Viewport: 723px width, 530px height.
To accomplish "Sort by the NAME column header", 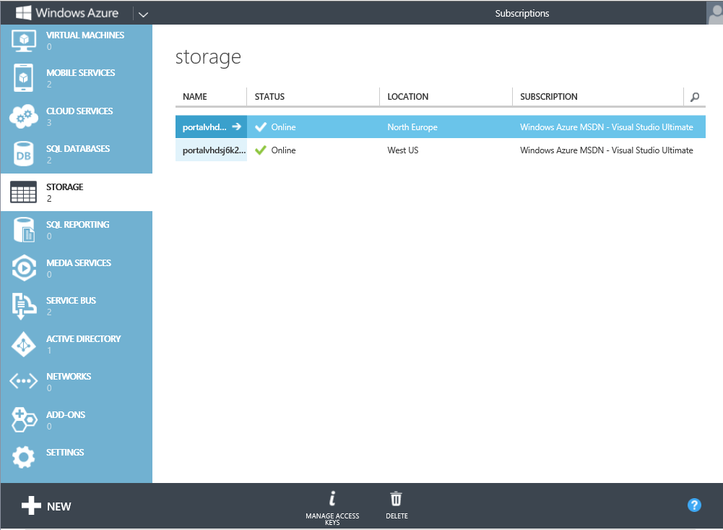I will point(194,96).
